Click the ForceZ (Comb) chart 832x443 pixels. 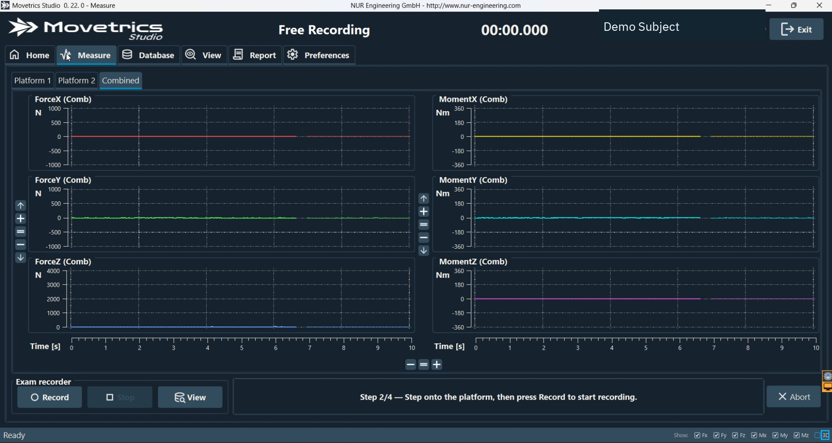[x=221, y=295]
